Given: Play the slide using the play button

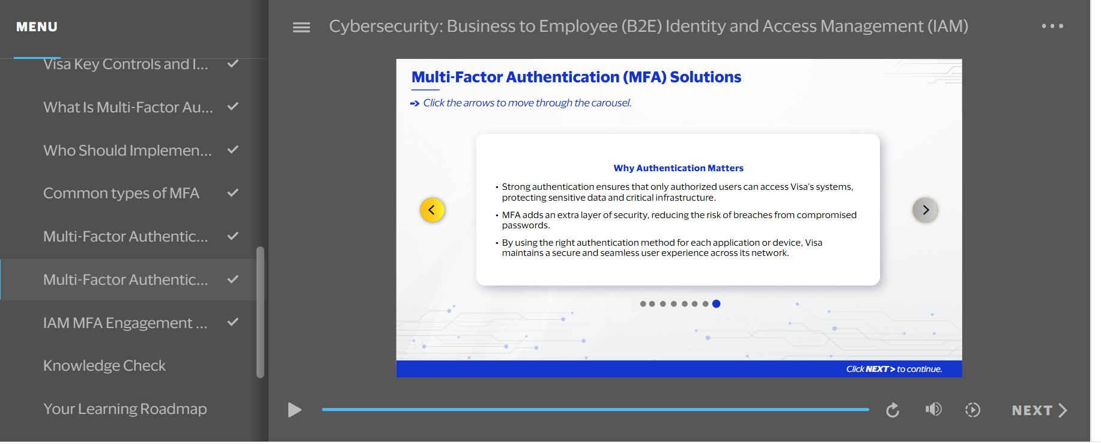Looking at the screenshot, I should (294, 410).
